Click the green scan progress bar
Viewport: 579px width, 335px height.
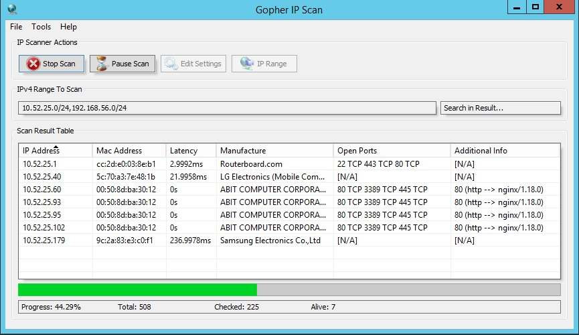pyautogui.click(x=137, y=289)
